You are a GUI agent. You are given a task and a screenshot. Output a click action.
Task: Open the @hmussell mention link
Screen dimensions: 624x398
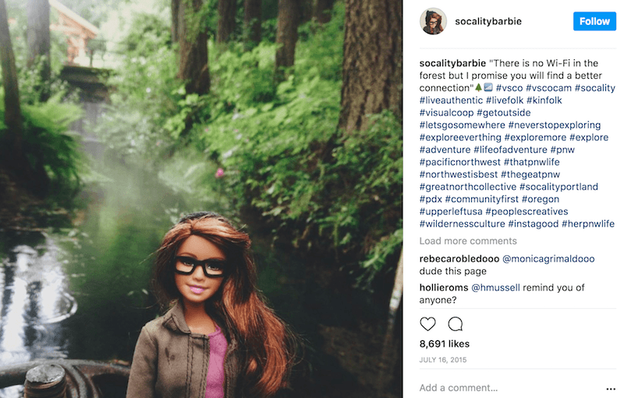(x=502, y=288)
